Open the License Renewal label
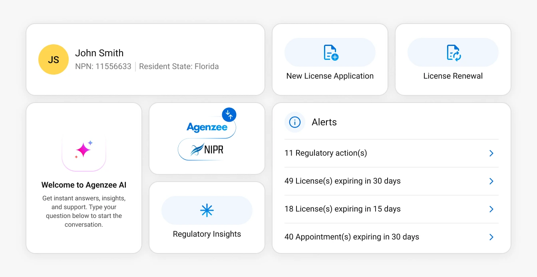The height and width of the screenshot is (277, 537). [x=453, y=76]
